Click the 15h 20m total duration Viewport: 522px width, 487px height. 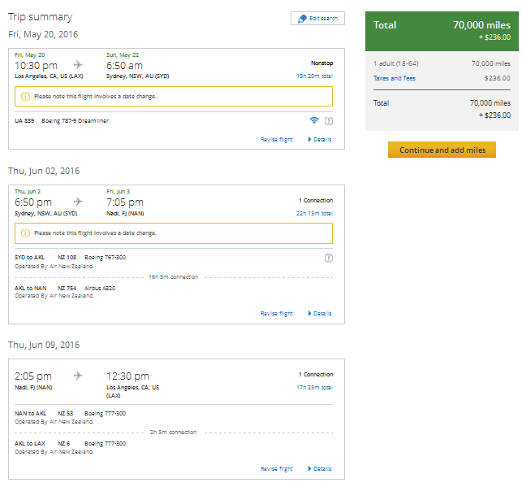315,76
